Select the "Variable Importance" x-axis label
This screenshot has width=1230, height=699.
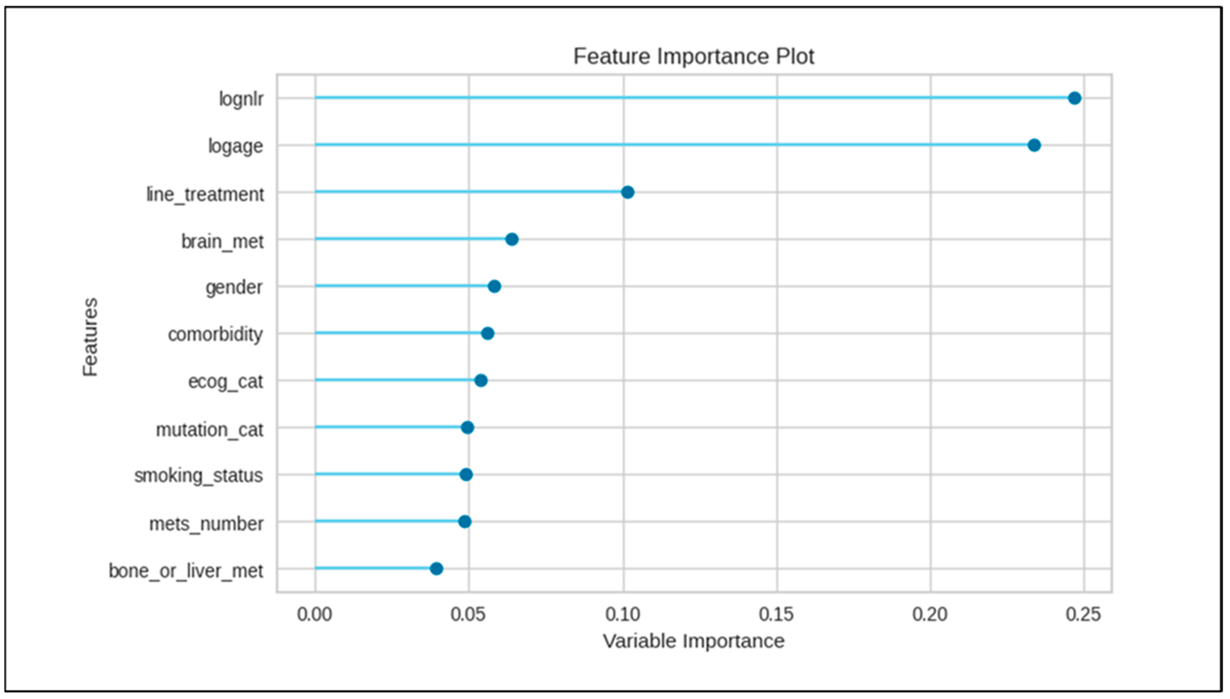click(693, 642)
